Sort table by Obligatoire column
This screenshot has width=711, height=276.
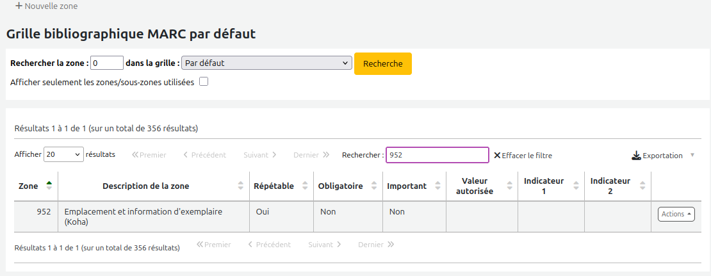pos(340,186)
